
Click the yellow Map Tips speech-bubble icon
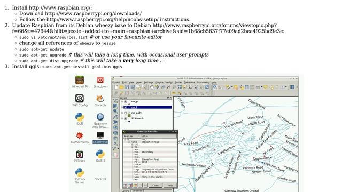click(266, 87)
